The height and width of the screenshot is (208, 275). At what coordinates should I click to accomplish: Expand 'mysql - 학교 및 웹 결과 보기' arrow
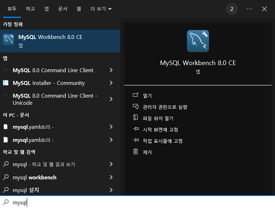[x=111, y=164]
